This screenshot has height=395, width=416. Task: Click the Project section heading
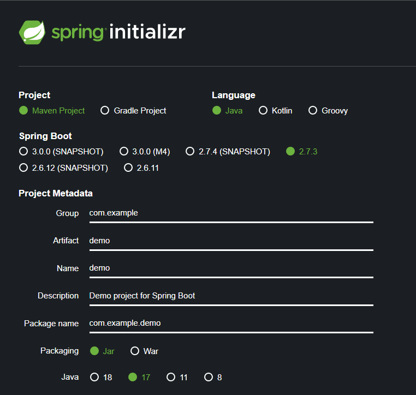[x=34, y=95]
